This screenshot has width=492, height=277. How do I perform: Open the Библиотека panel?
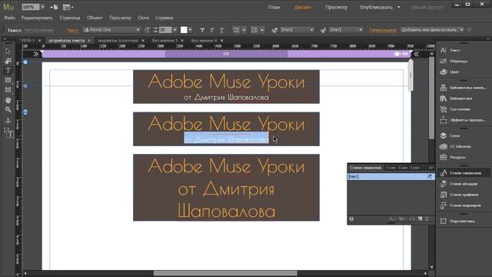(456, 98)
